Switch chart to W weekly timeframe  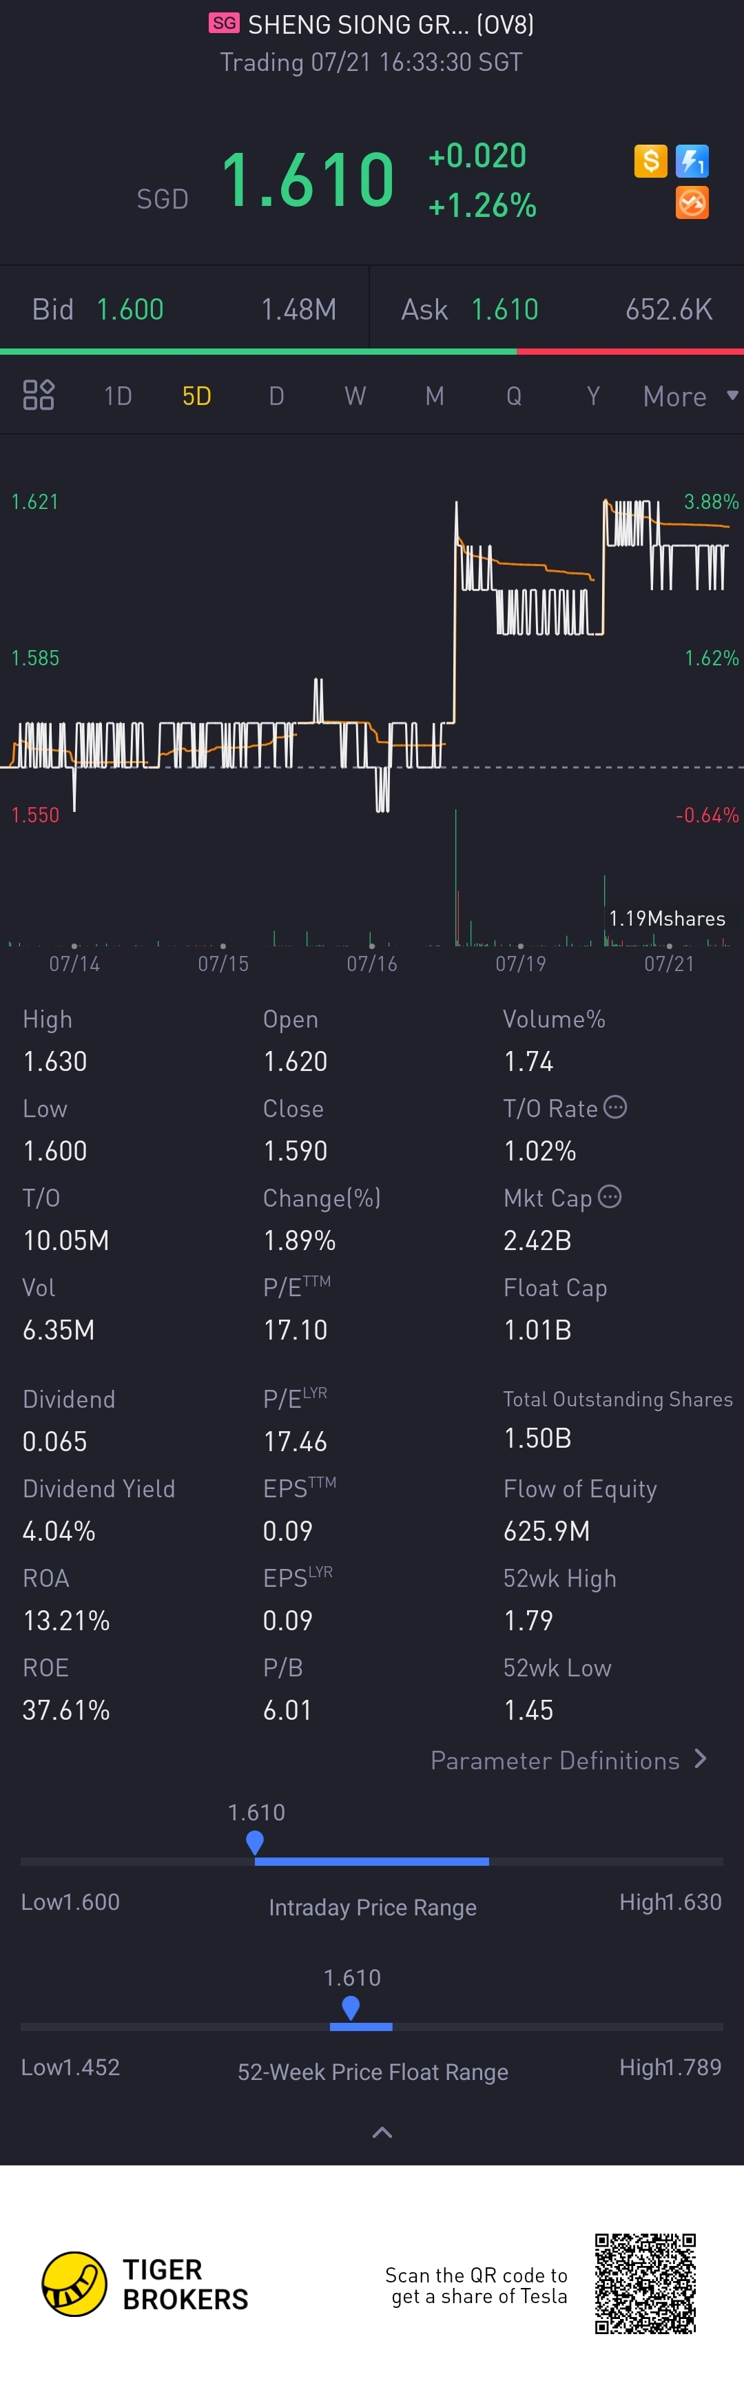(x=355, y=395)
